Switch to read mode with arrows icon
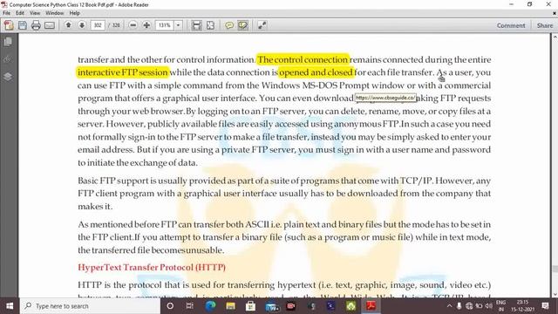Image resolution: width=558 pixels, height=314 pixels. point(262,25)
